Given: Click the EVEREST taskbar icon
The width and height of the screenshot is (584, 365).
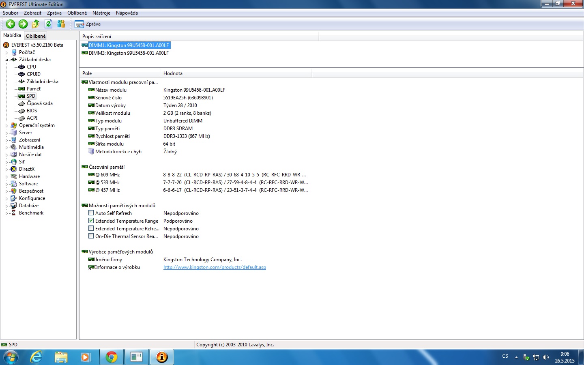Looking at the screenshot, I should (161, 357).
